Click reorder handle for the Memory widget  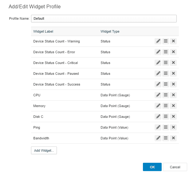pos(166,106)
